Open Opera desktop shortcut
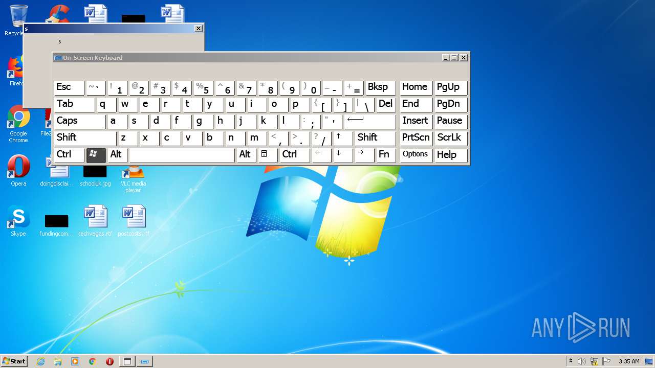Screen dimensions: 655x368 point(18,171)
